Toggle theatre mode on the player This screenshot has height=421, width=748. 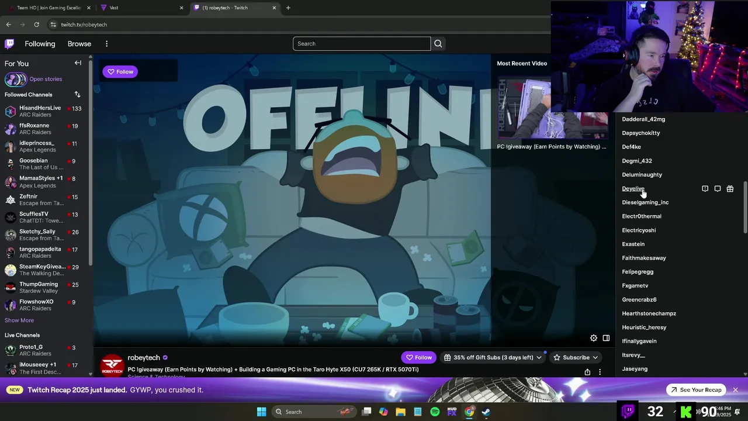tap(606, 338)
